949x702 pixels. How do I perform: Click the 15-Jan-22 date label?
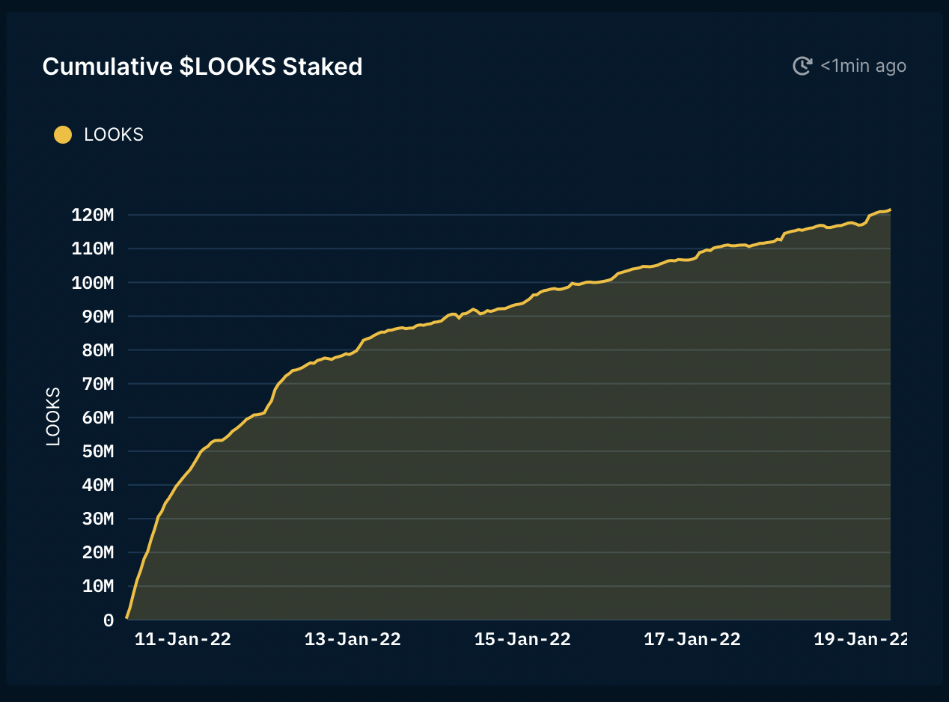[522, 639]
